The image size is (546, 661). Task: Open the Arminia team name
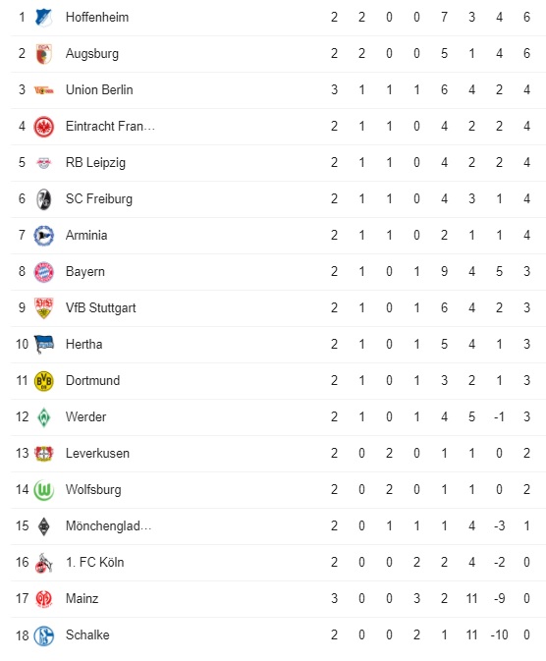[x=86, y=235]
